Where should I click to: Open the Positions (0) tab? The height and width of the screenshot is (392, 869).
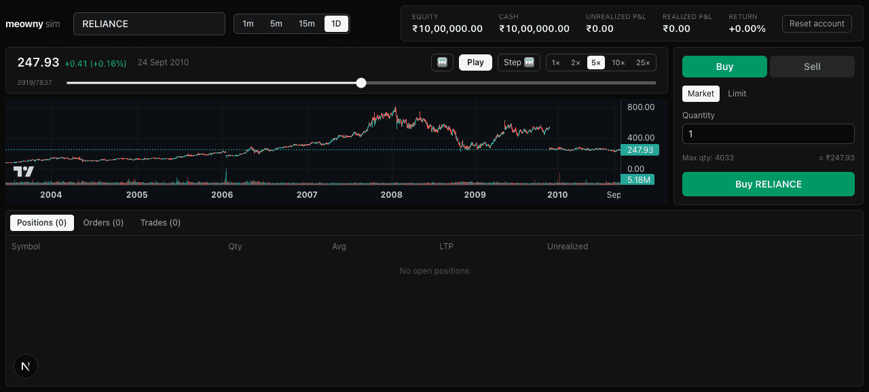tap(42, 223)
